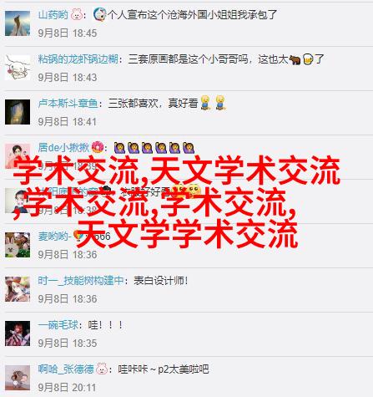Click the username 一碗毛球

tap(58, 325)
